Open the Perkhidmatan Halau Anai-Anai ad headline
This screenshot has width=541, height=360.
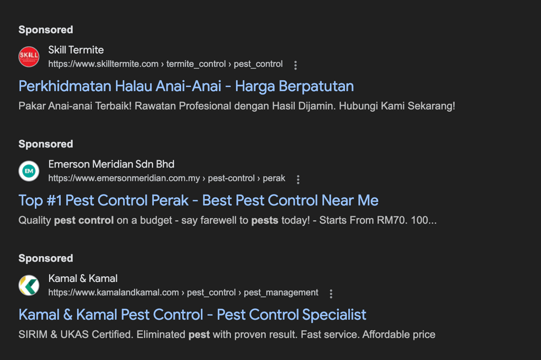[186, 86]
